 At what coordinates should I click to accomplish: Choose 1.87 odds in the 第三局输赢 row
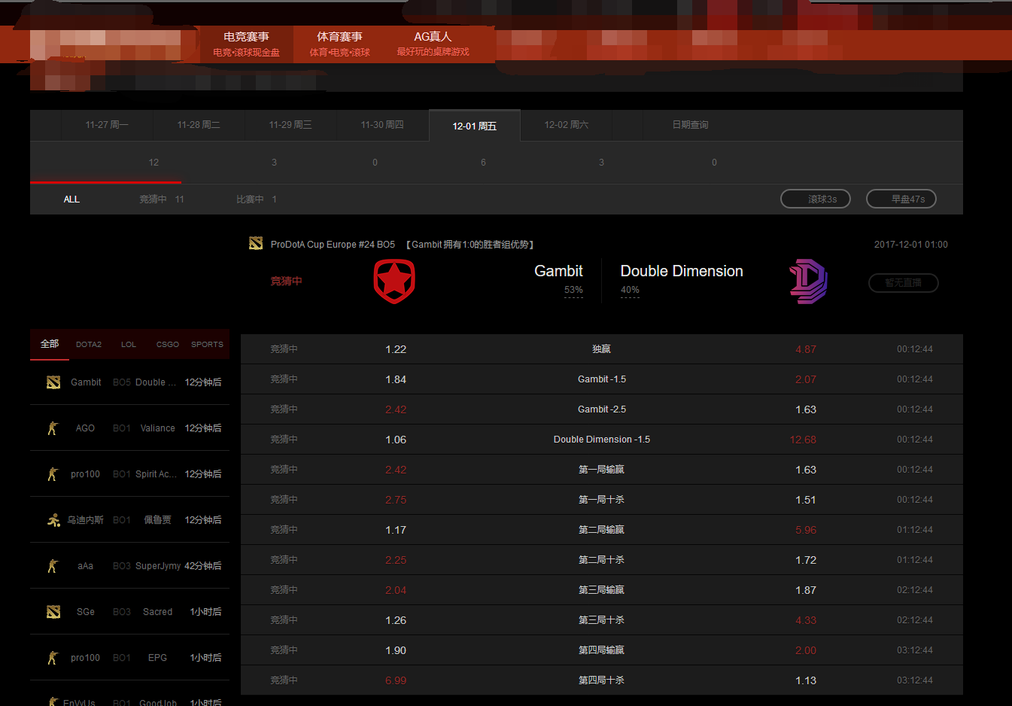click(x=806, y=590)
